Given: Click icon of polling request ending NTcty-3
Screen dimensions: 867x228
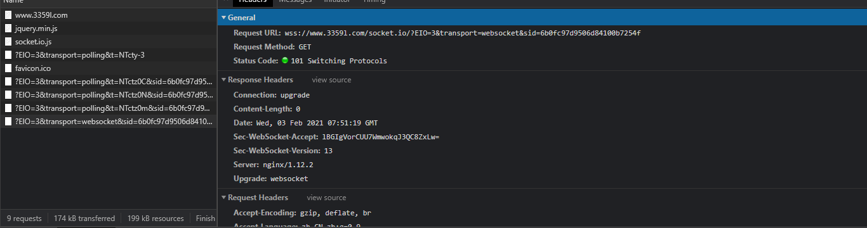Looking at the screenshot, I should 8,54.
